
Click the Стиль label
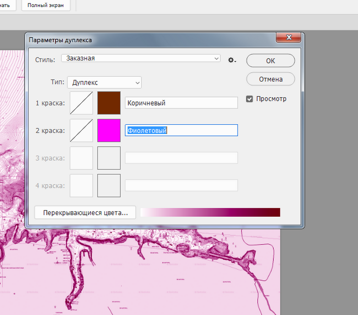pyautogui.click(x=45, y=60)
